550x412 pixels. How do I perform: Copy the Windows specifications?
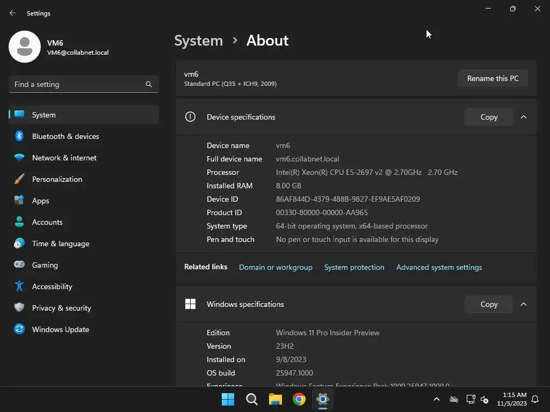click(x=489, y=304)
